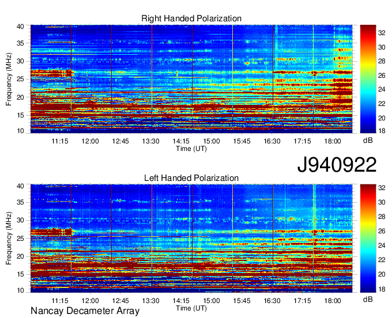Click the 12:45 time tick on Left Handed plot
Viewport: 392px width, 318px height.
(120, 301)
